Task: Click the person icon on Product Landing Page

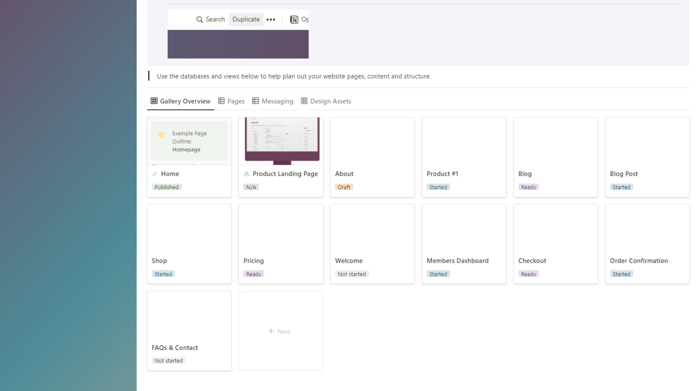Action: 247,173
